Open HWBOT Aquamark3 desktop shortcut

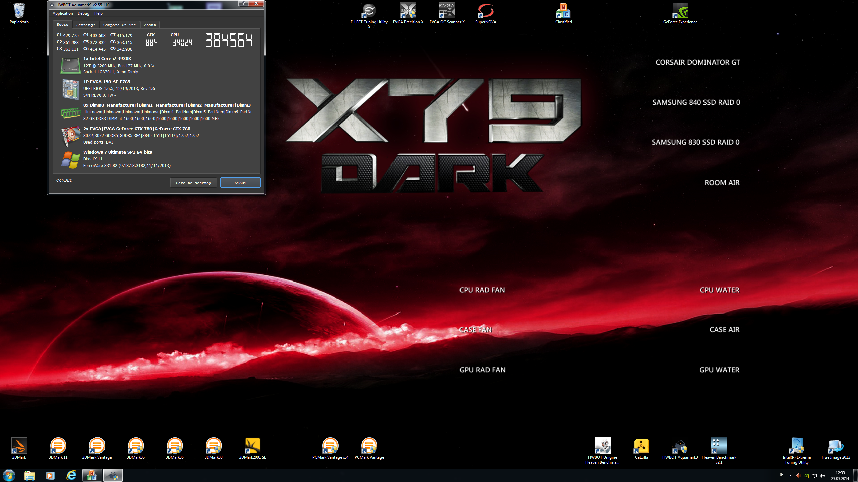pos(680,449)
